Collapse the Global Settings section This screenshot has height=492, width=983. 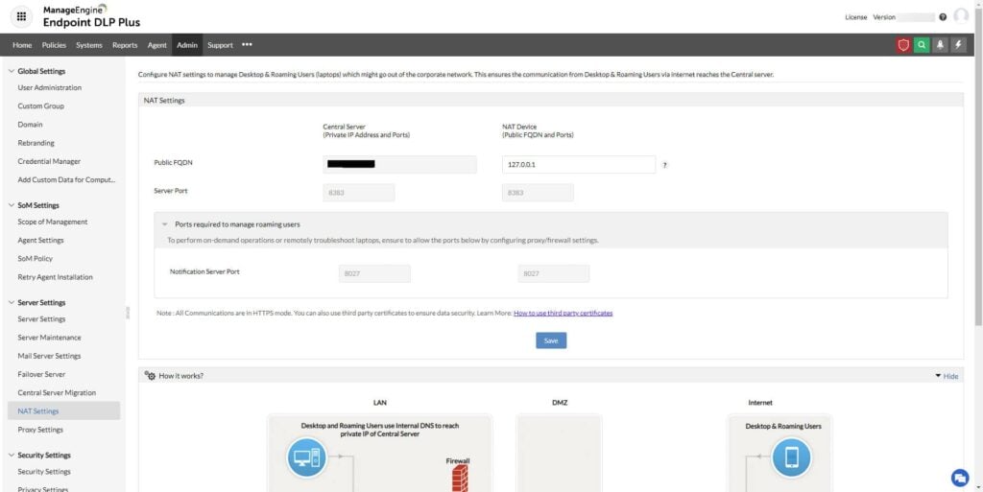click(12, 71)
